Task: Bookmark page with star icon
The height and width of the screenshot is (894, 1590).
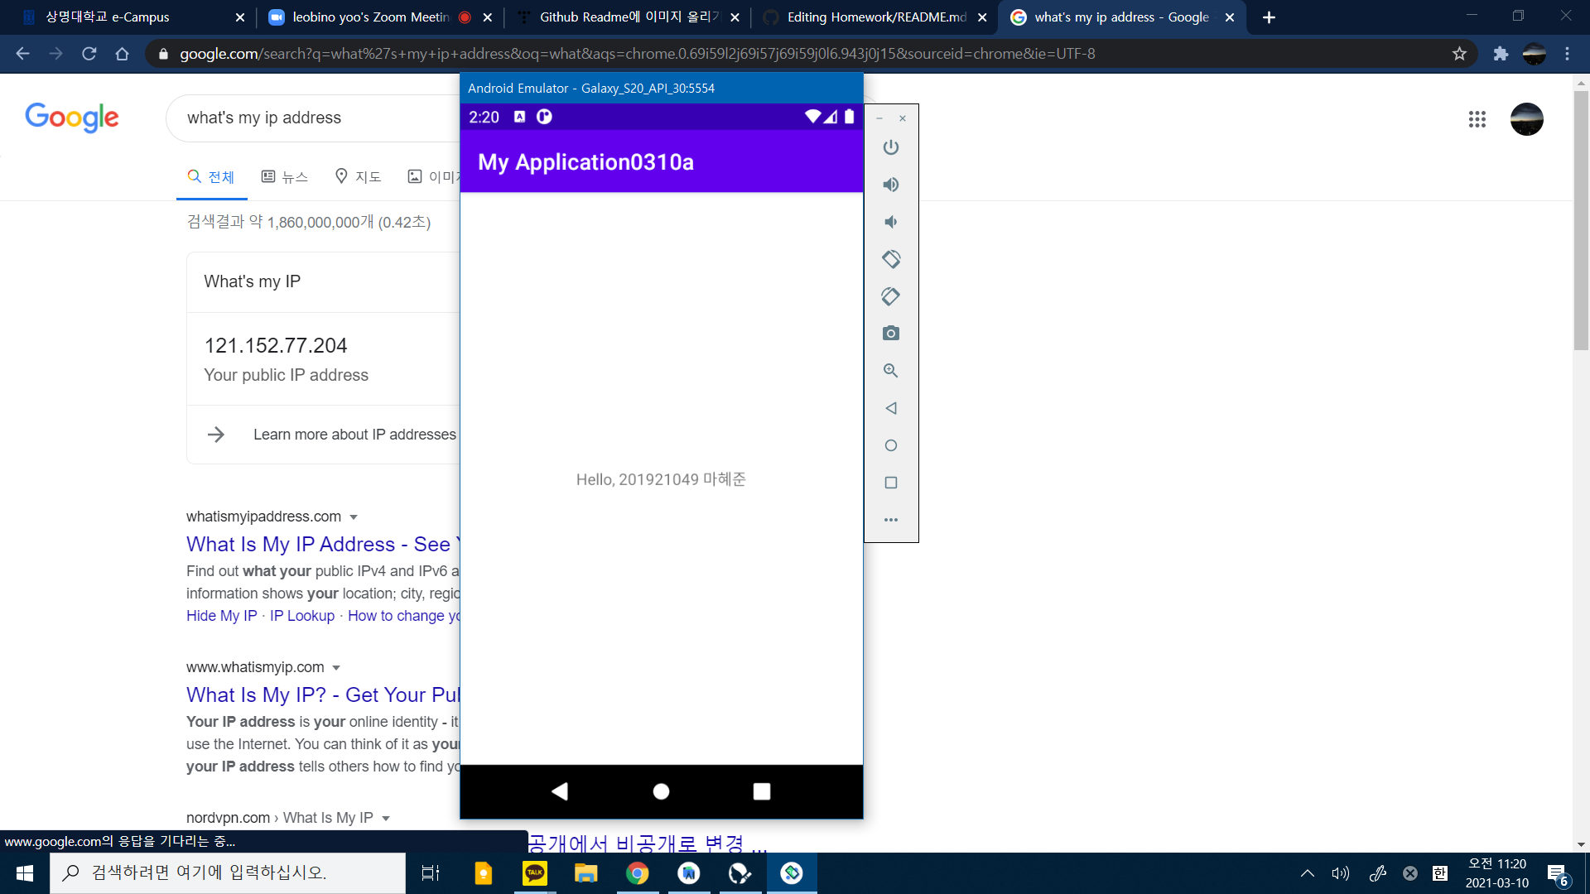Action: point(1459,54)
